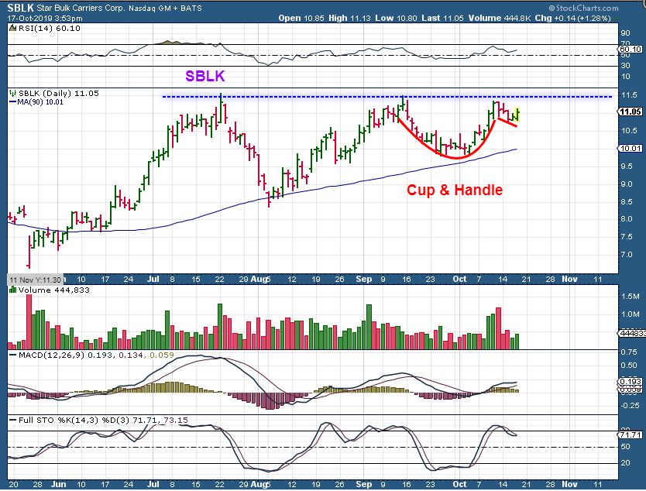The height and width of the screenshot is (491, 646).
Task: Click the 11.5 price axis tick
Action: [629, 95]
